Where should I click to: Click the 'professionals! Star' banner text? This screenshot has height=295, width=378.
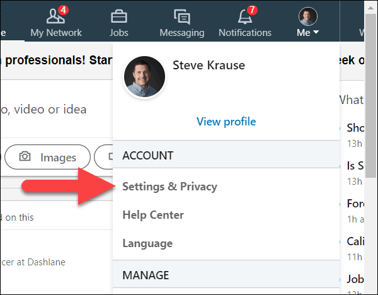tap(59, 61)
